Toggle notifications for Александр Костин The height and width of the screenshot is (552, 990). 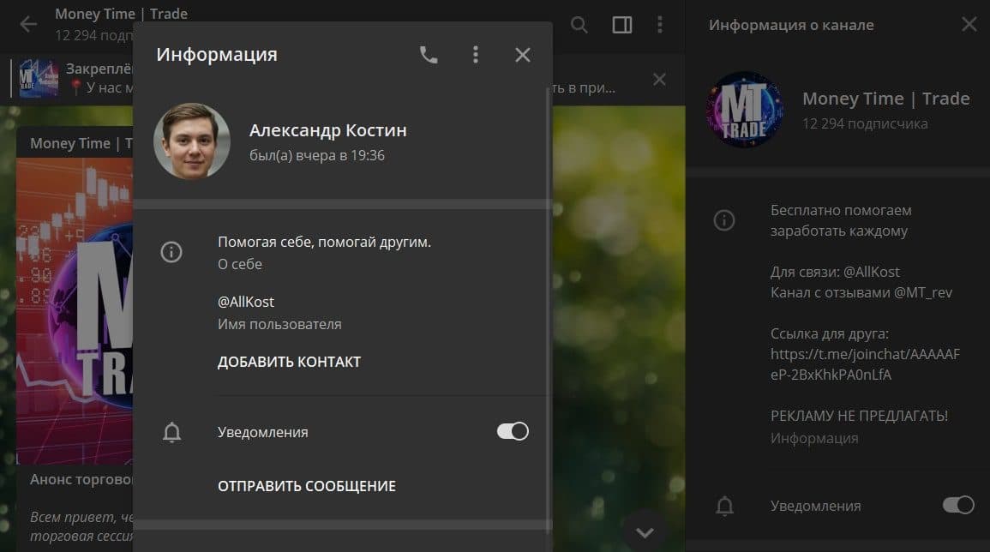pyautogui.click(x=512, y=431)
